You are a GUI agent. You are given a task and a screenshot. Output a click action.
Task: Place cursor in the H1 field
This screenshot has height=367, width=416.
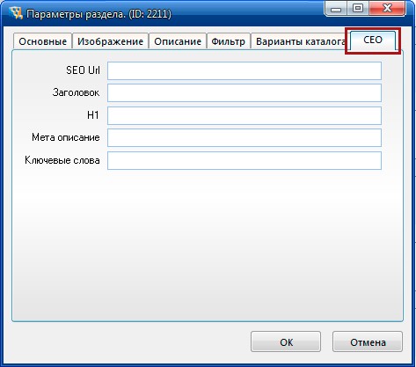[244, 115]
